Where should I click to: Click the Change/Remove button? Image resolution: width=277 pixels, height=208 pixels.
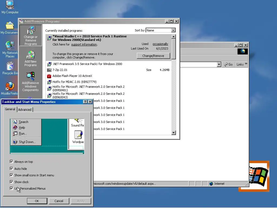click(153, 56)
